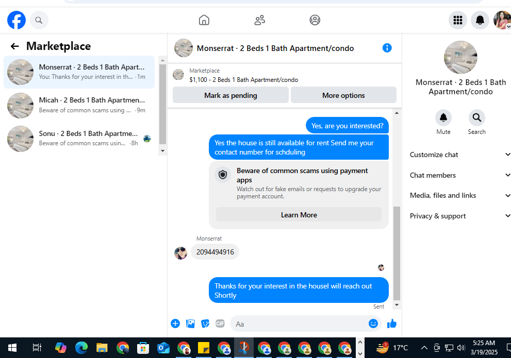Click Mark as pending button
Viewport: 511px width, 358px height.
(230, 95)
